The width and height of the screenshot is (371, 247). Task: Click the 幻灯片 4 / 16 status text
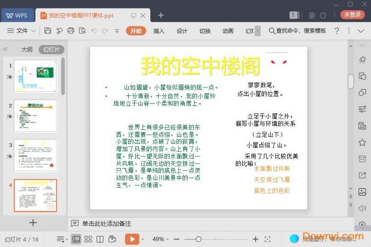point(22,240)
